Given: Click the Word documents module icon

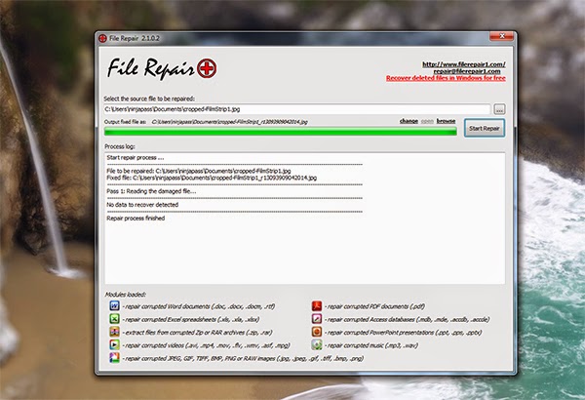Looking at the screenshot, I should tap(114, 306).
